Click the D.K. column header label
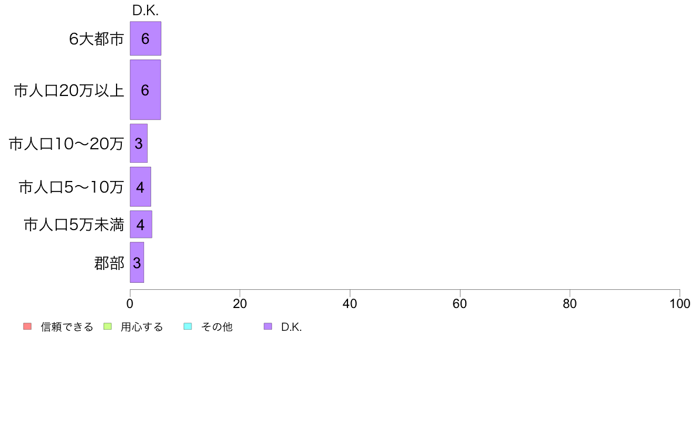Viewport: 696px width, 431px height. pyautogui.click(x=146, y=10)
